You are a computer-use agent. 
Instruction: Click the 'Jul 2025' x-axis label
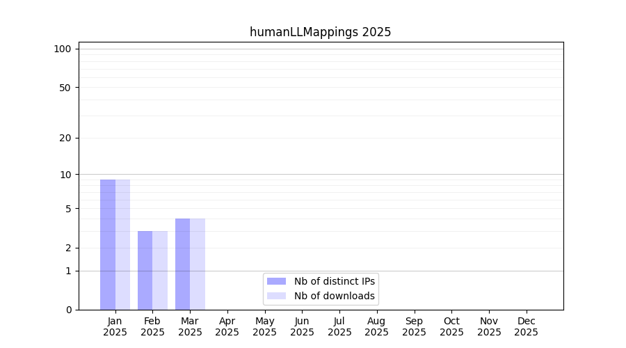pos(339,326)
